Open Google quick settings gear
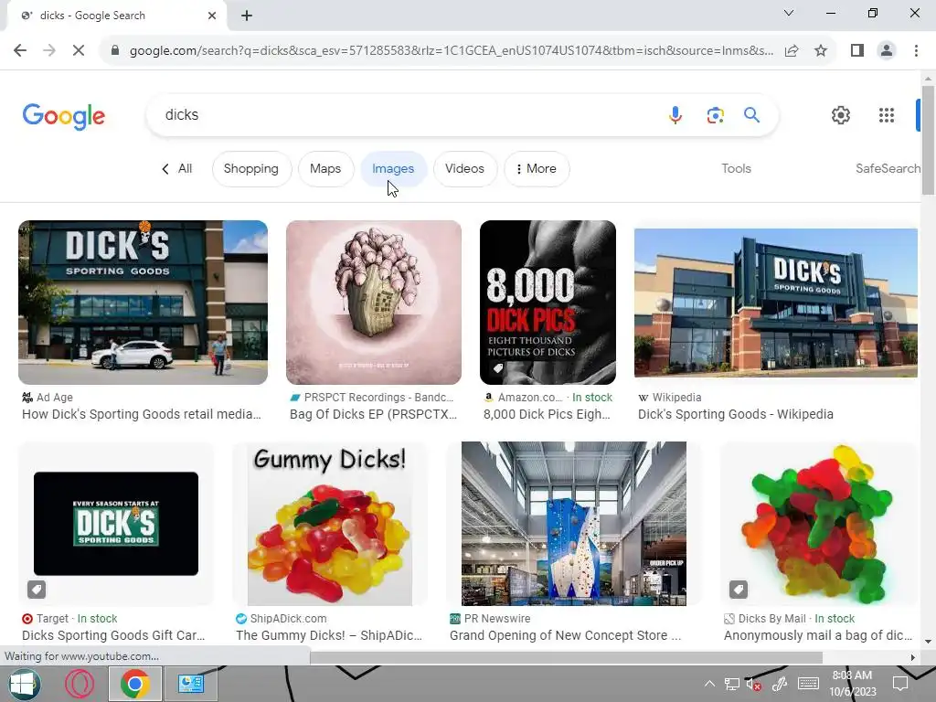The image size is (936, 702). 841,115
